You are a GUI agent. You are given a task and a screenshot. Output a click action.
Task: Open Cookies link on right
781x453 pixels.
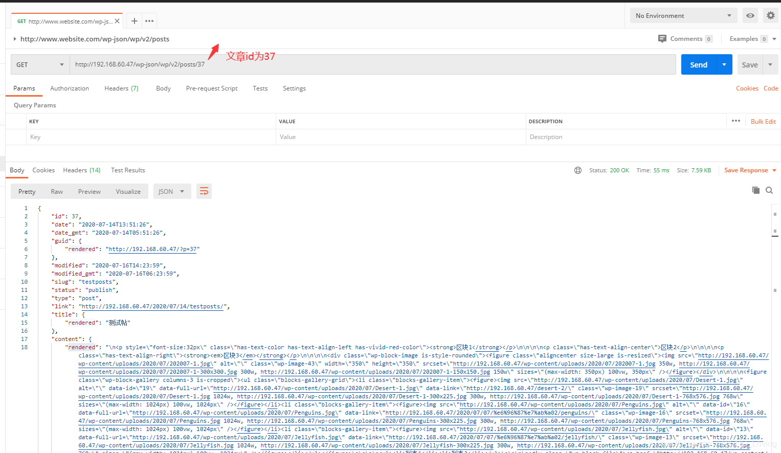(747, 88)
